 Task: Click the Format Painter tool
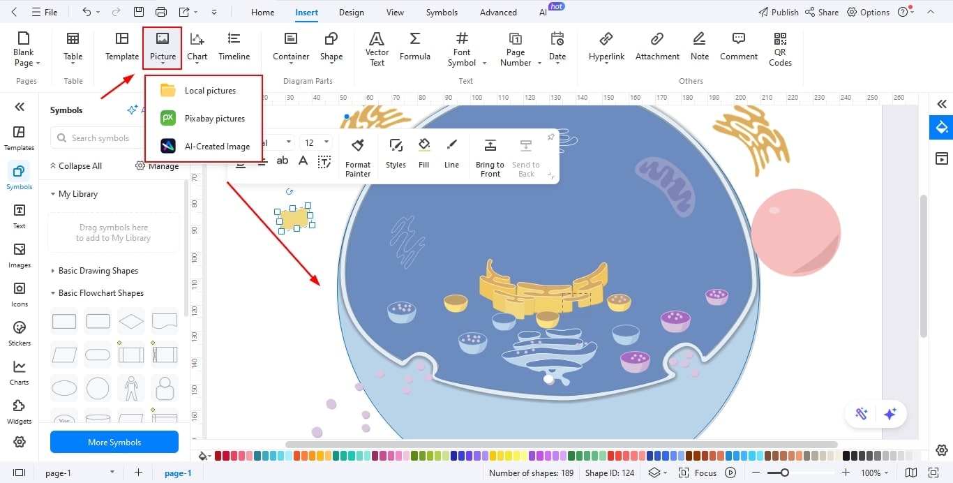(358, 157)
